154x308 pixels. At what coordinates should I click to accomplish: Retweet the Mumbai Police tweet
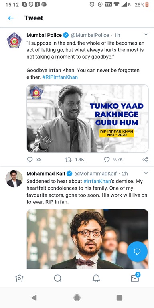point(68,160)
